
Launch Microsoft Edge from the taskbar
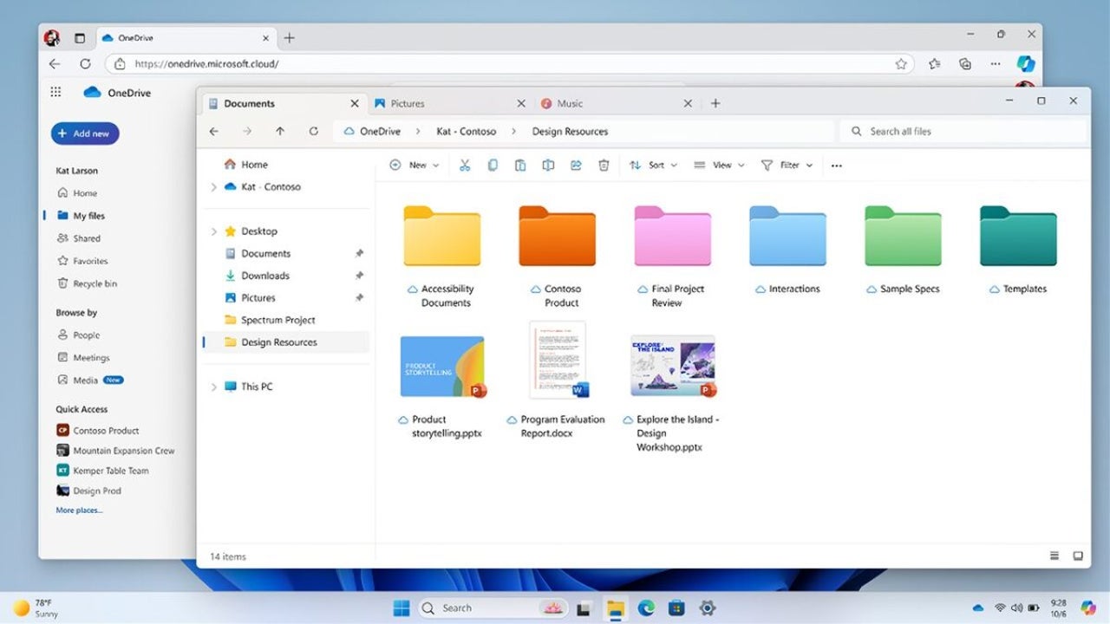(x=645, y=608)
